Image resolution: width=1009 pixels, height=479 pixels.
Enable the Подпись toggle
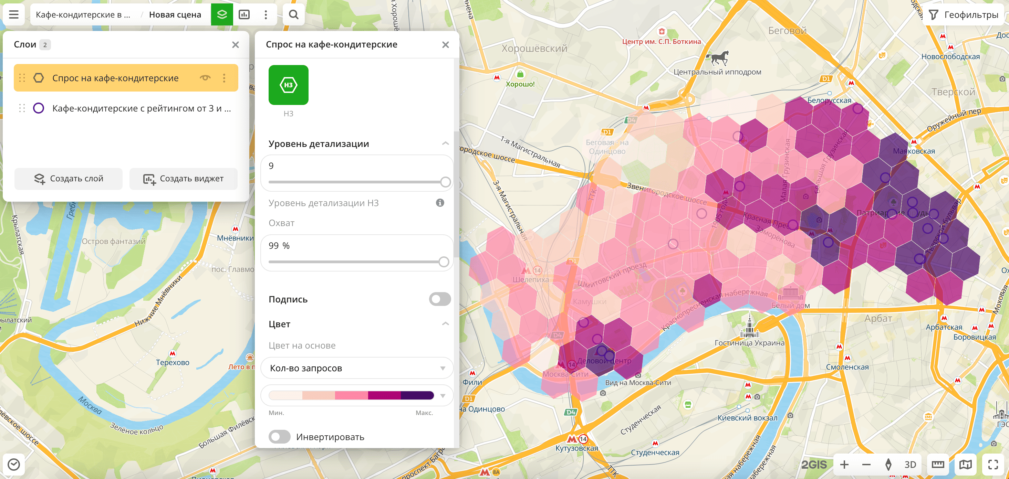[x=439, y=299]
